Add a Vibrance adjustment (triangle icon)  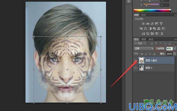coord(161,24)
